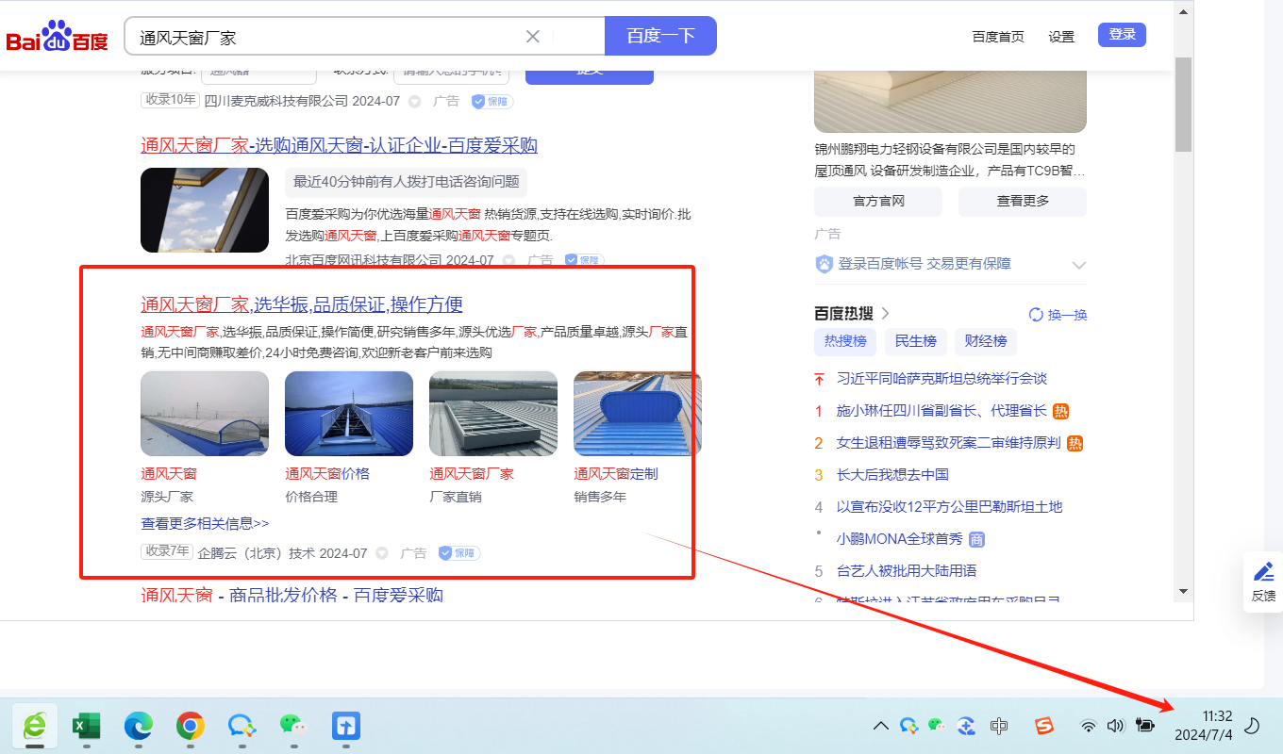Click the 登录 login button
This screenshot has height=754, width=1283.
[x=1122, y=35]
